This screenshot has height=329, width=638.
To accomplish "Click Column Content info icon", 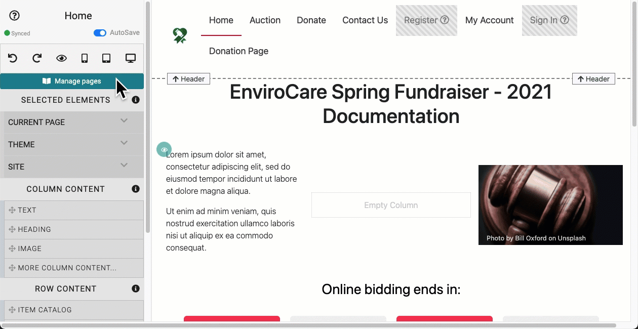I will (x=136, y=189).
